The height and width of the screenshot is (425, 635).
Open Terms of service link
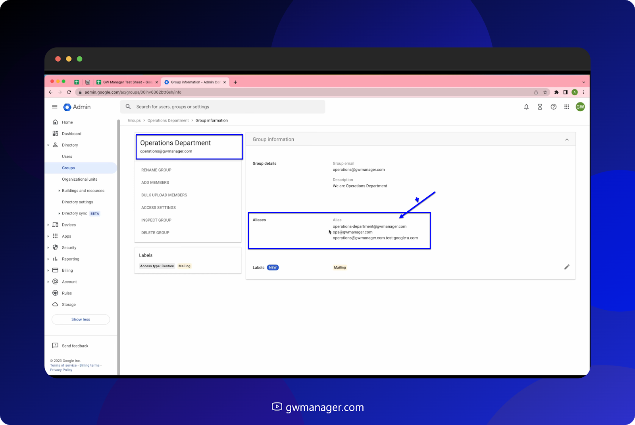pos(63,365)
